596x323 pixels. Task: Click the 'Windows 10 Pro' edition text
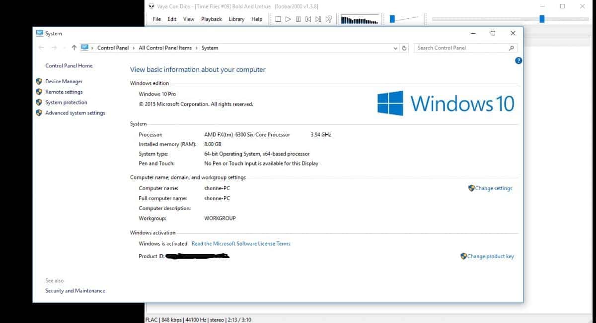157,94
